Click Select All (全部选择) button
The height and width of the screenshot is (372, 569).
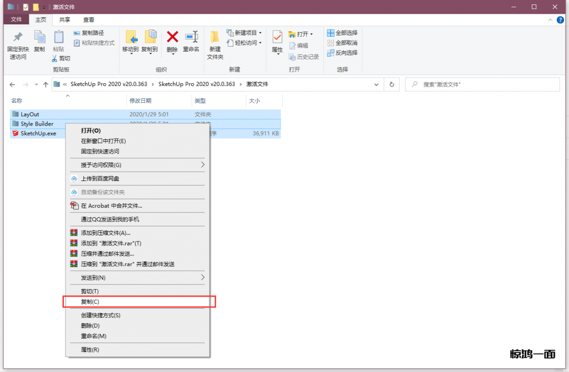(x=342, y=33)
